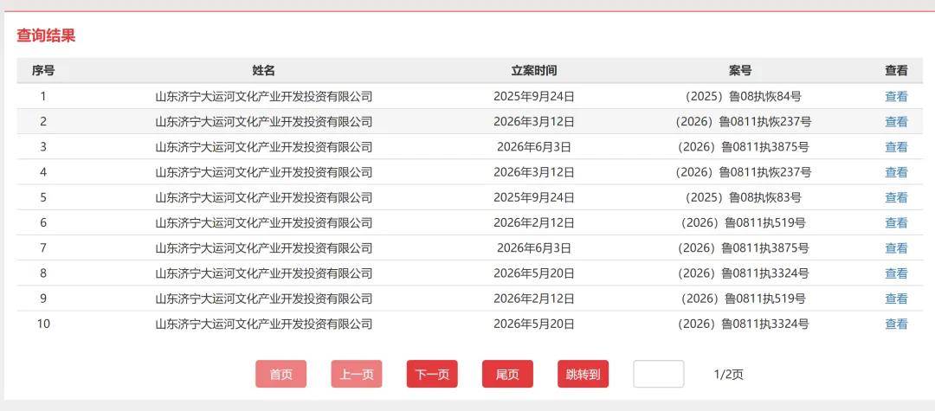Click date 2025年9月24日 in row 5

coord(533,198)
